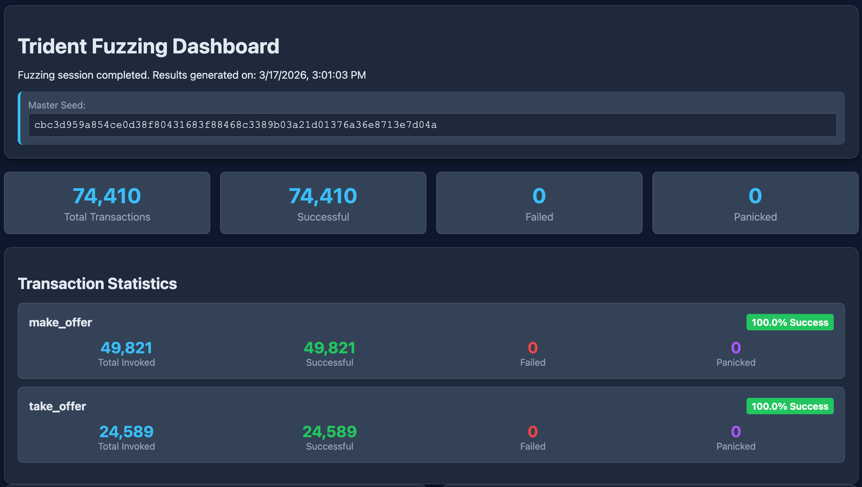This screenshot has width=862, height=487.
Task: Click the Trident Fuzzing Dashboard title
Action: coord(149,46)
